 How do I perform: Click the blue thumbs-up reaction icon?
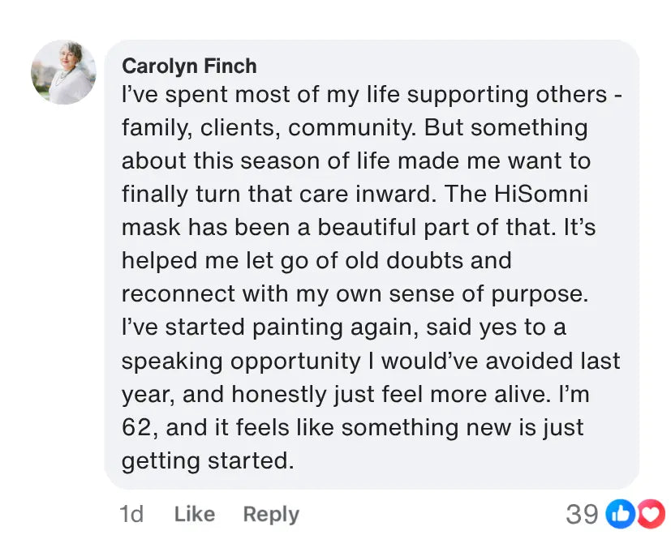(621, 514)
